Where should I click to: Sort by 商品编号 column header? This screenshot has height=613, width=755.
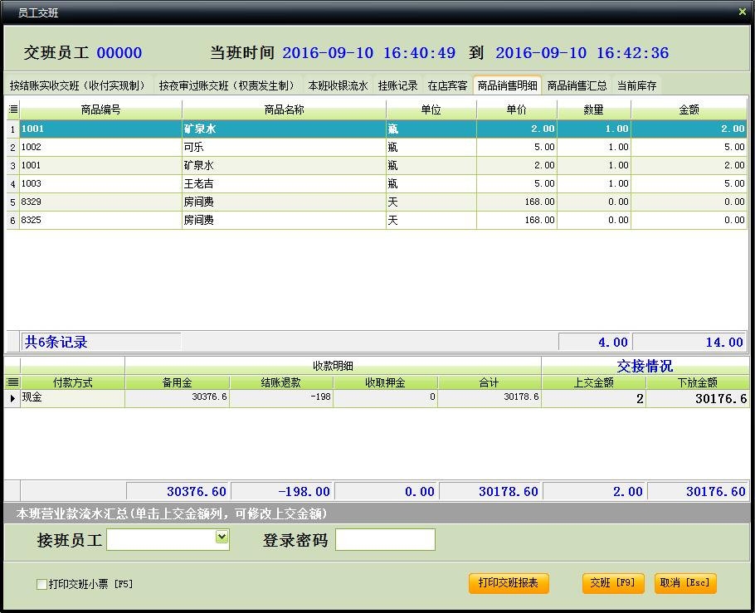pyautogui.click(x=100, y=109)
